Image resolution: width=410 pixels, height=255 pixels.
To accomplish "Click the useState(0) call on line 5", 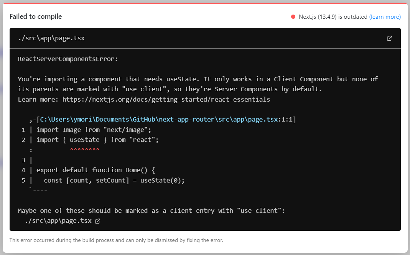I will (163, 180).
